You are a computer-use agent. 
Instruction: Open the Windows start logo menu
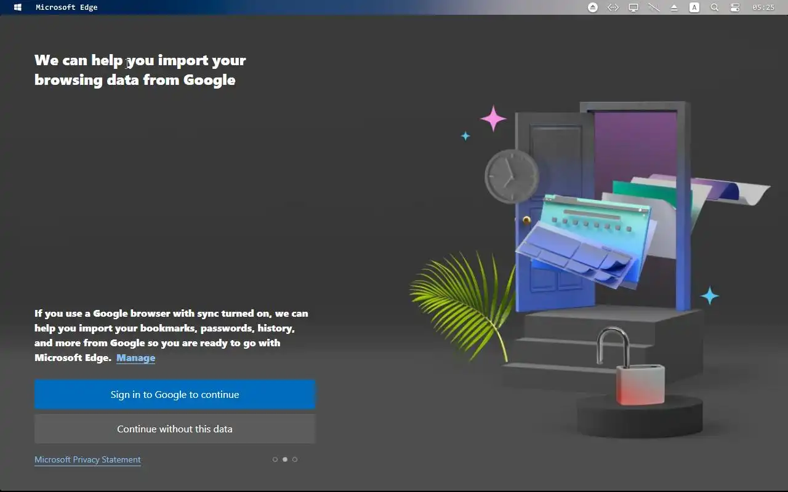click(18, 7)
